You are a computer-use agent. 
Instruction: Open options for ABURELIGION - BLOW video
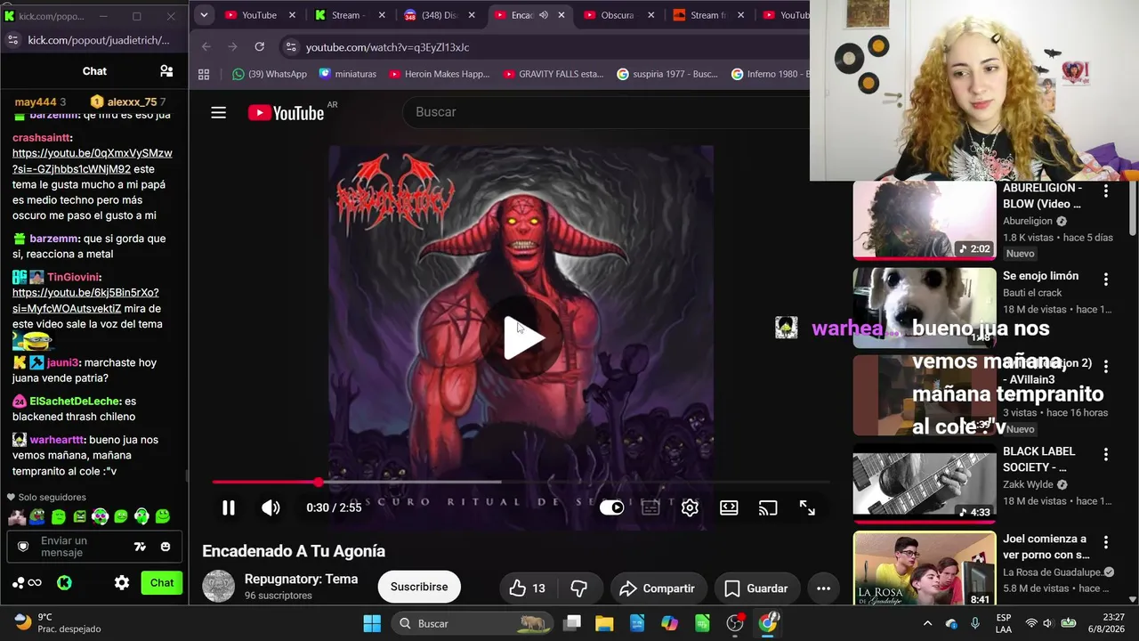coord(1106,191)
